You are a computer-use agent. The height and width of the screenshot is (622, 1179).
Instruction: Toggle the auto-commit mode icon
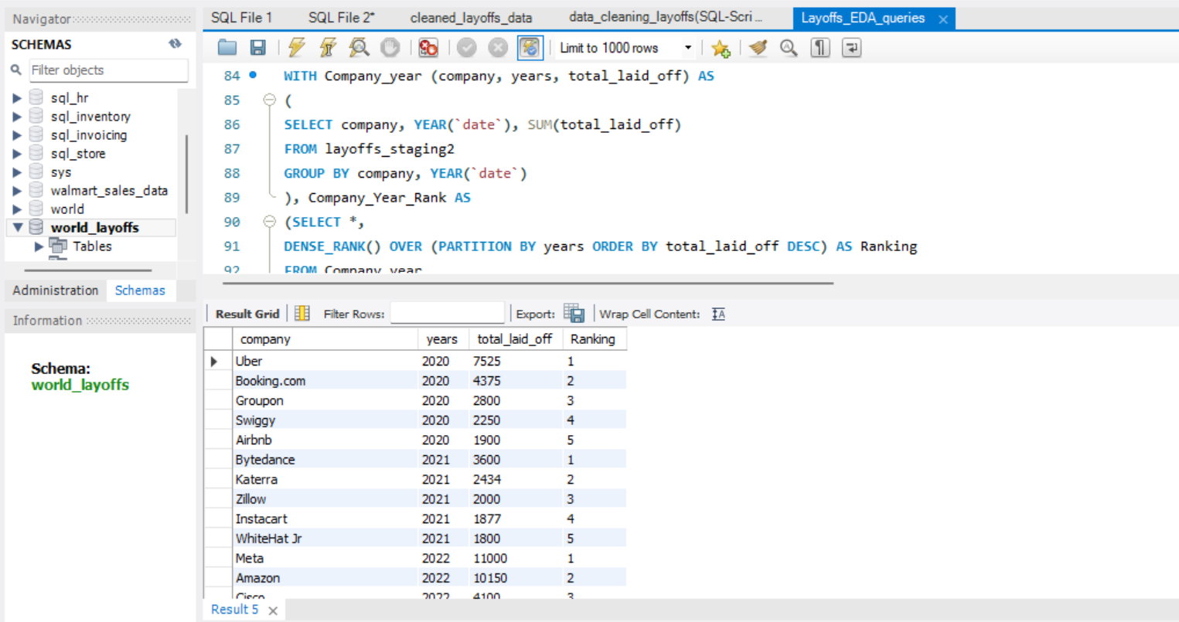(x=530, y=48)
